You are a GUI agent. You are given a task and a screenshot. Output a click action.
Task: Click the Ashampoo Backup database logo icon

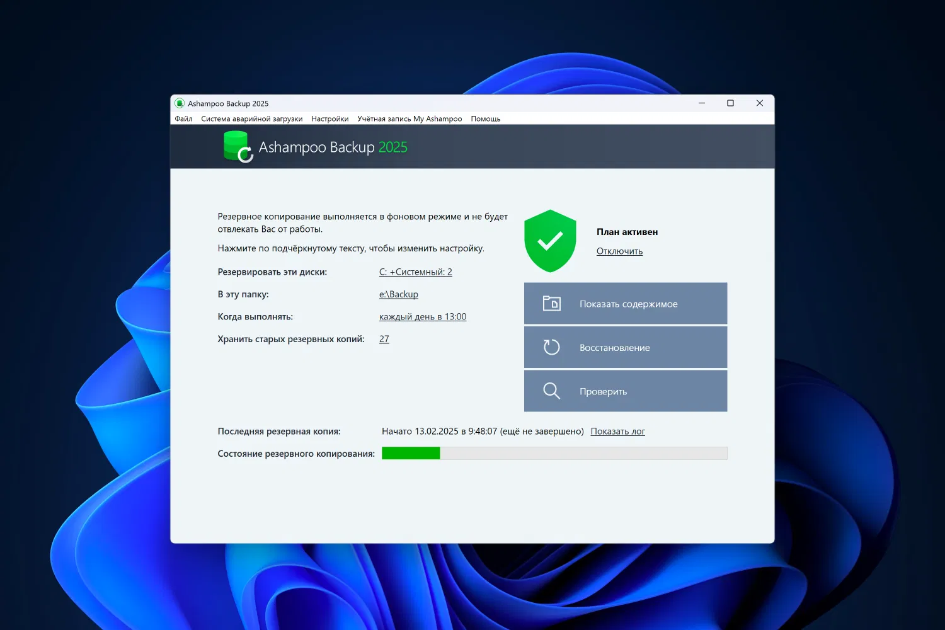click(x=238, y=146)
